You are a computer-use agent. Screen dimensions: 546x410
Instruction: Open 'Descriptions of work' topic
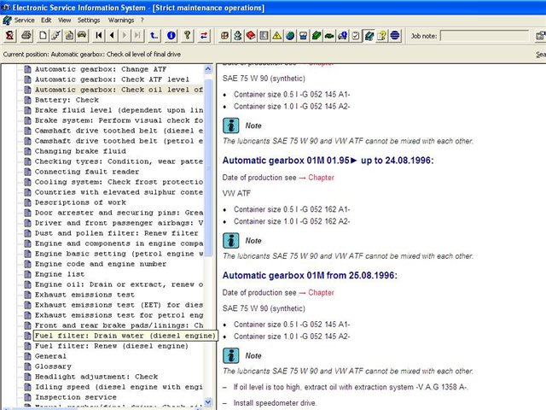[80, 202]
